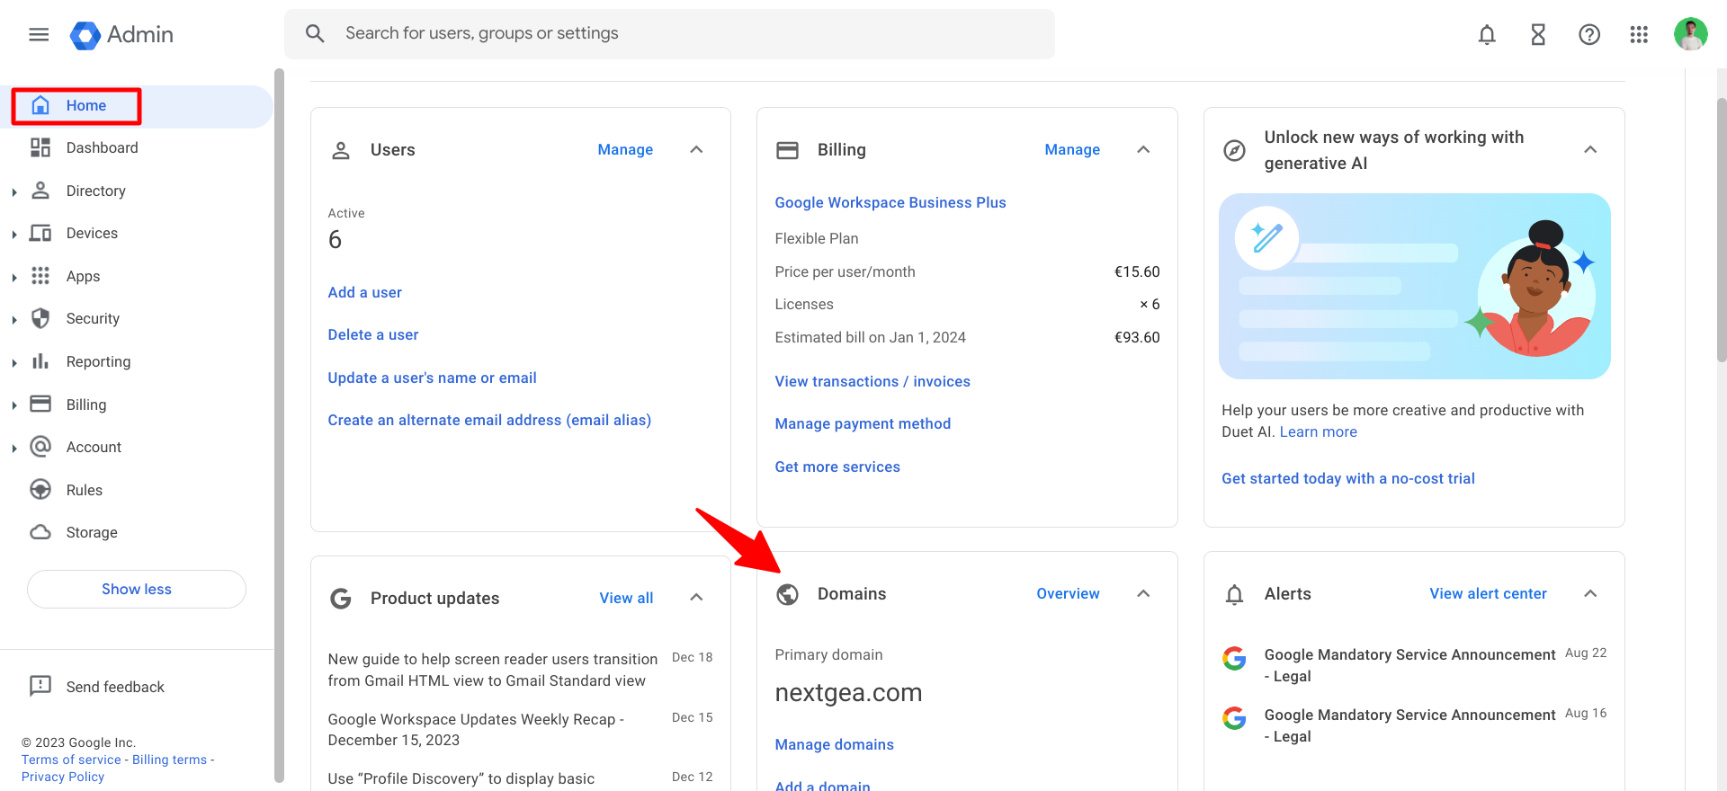1727x791 pixels.
Task: Click the Storage cloud icon
Action: (40, 532)
